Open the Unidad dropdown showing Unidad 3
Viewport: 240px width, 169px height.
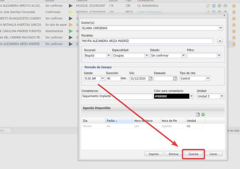[x=222, y=96]
